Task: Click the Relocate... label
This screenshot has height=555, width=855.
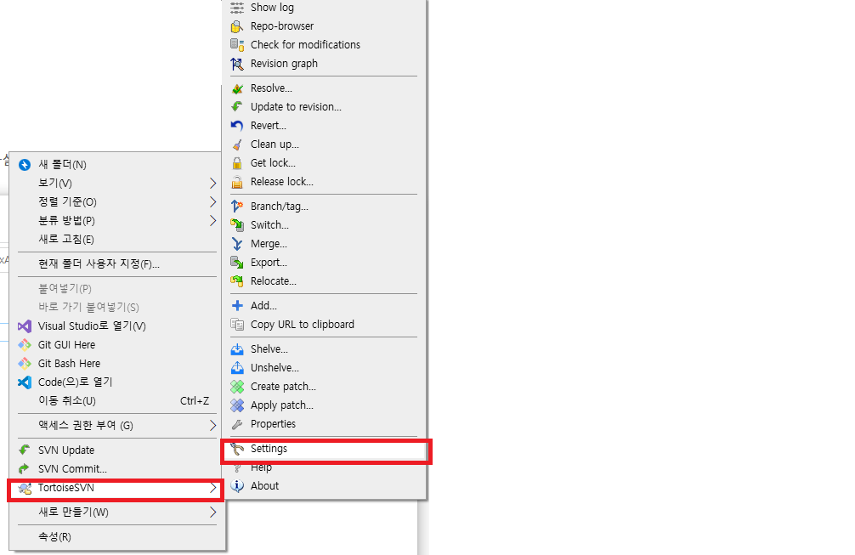Action: pyautogui.click(x=273, y=280)
